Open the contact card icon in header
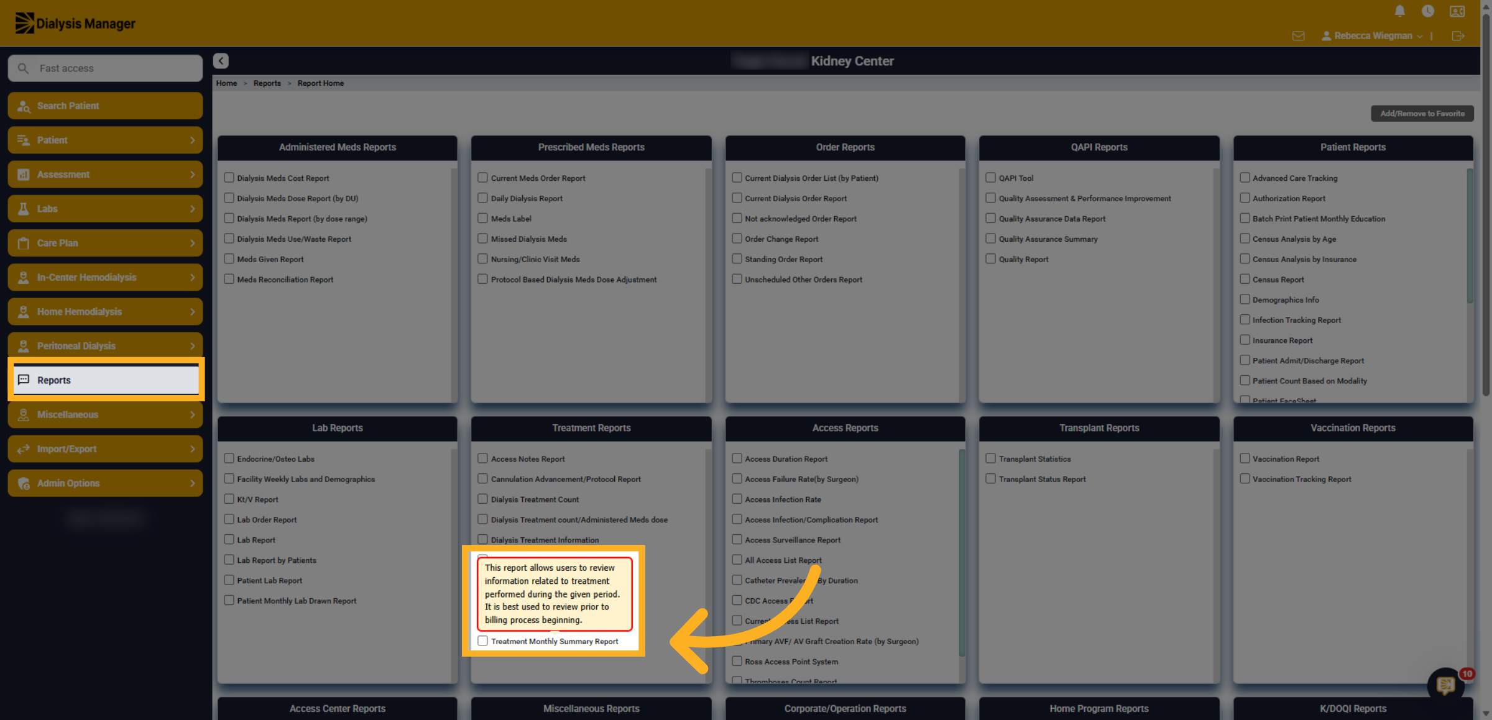 coord(1457,11)
